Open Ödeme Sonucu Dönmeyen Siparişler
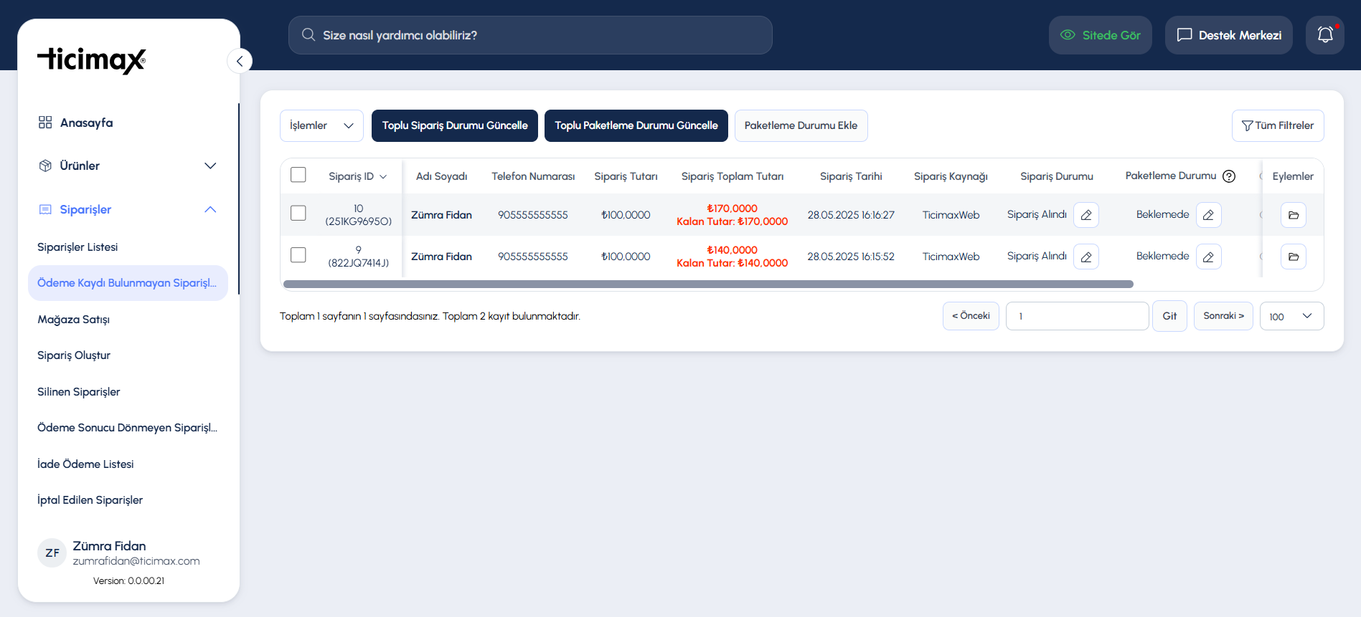This screenshot has height=617, width=1361. tap(127, 428)
